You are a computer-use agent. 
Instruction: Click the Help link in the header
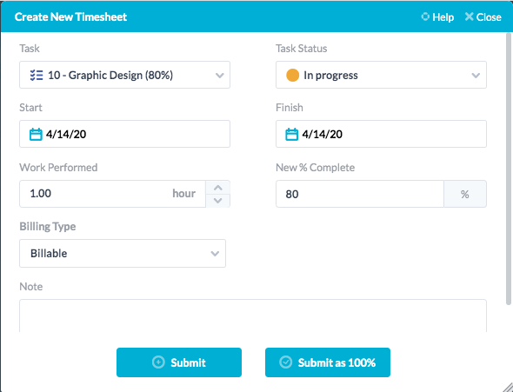437,17
